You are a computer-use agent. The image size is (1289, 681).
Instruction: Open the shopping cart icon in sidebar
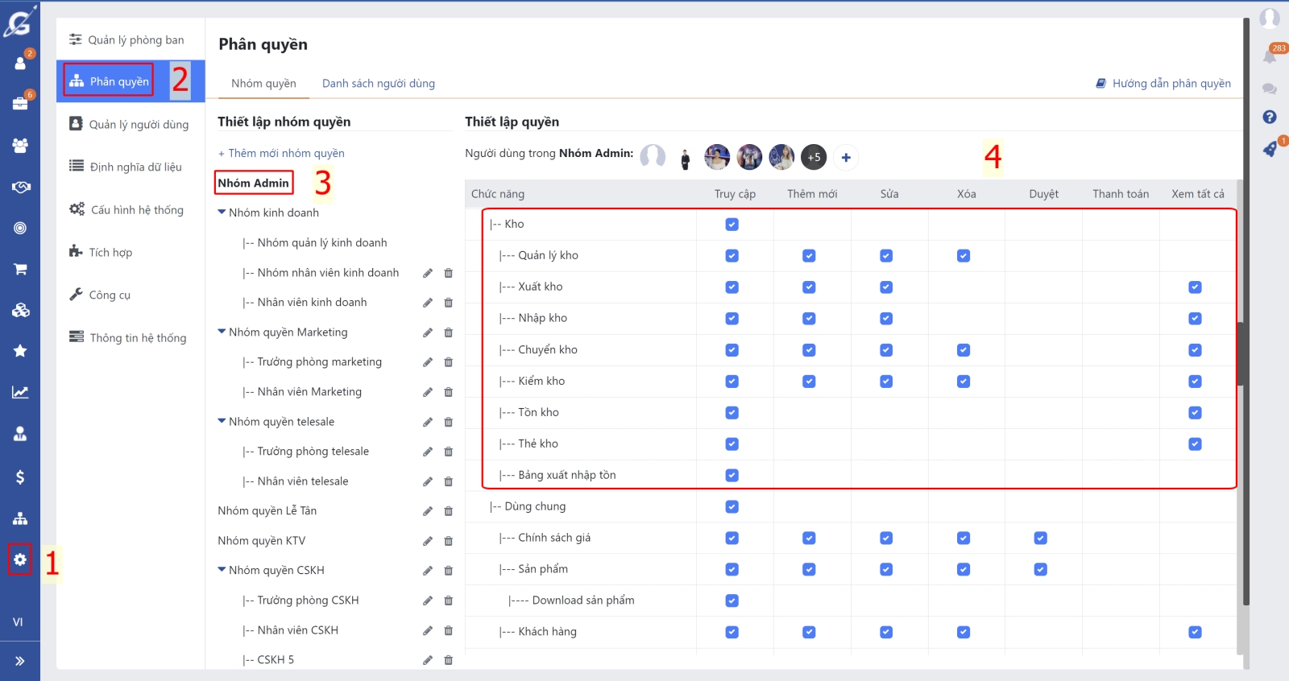[x=20, y=269]
